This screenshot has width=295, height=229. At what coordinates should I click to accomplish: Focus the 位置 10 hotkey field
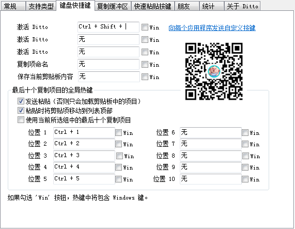coord(211,179)
